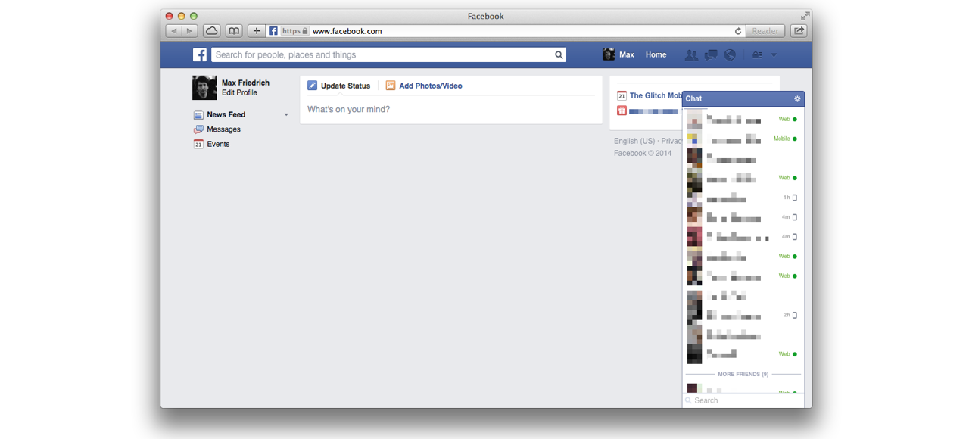Open The Glitch Mob event link

(656, 95)
